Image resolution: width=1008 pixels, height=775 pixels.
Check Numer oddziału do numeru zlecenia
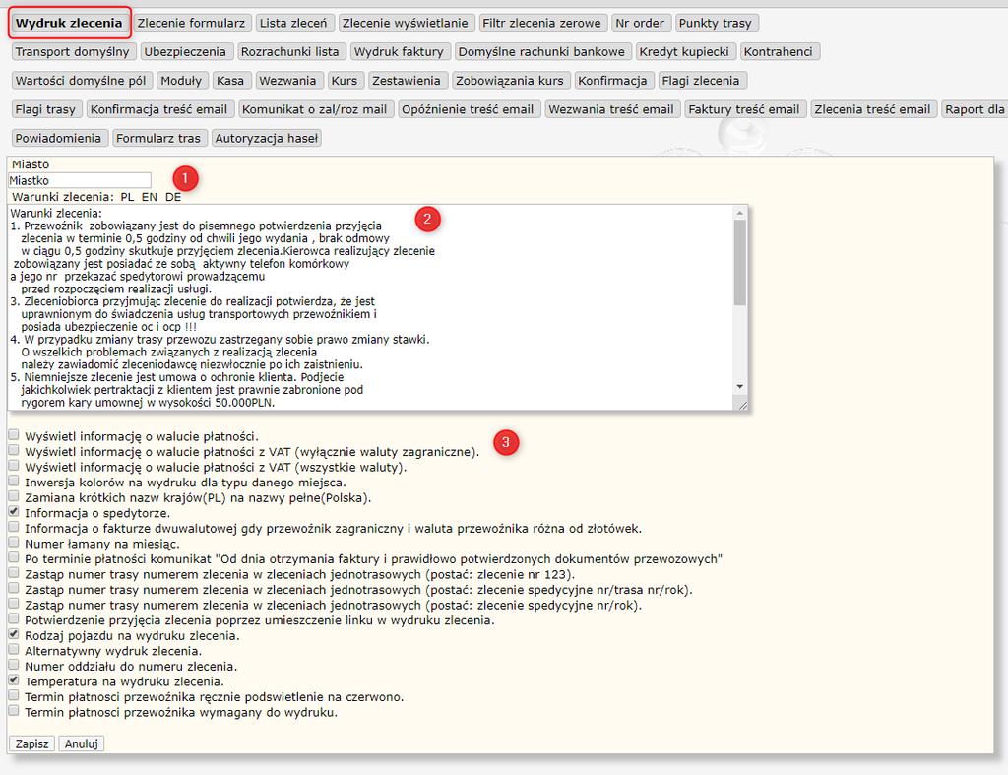point(14,665)
